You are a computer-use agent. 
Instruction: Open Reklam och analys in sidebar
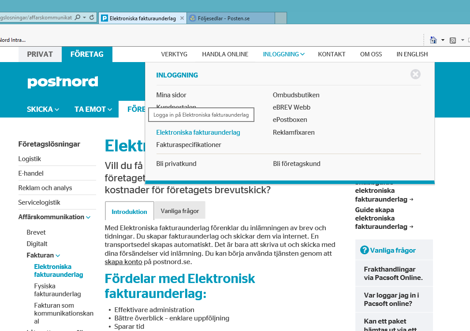tap(45, 188)
